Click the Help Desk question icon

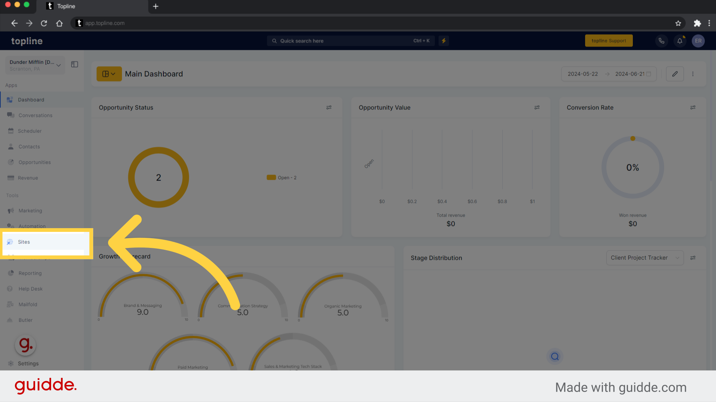(10, 289)
